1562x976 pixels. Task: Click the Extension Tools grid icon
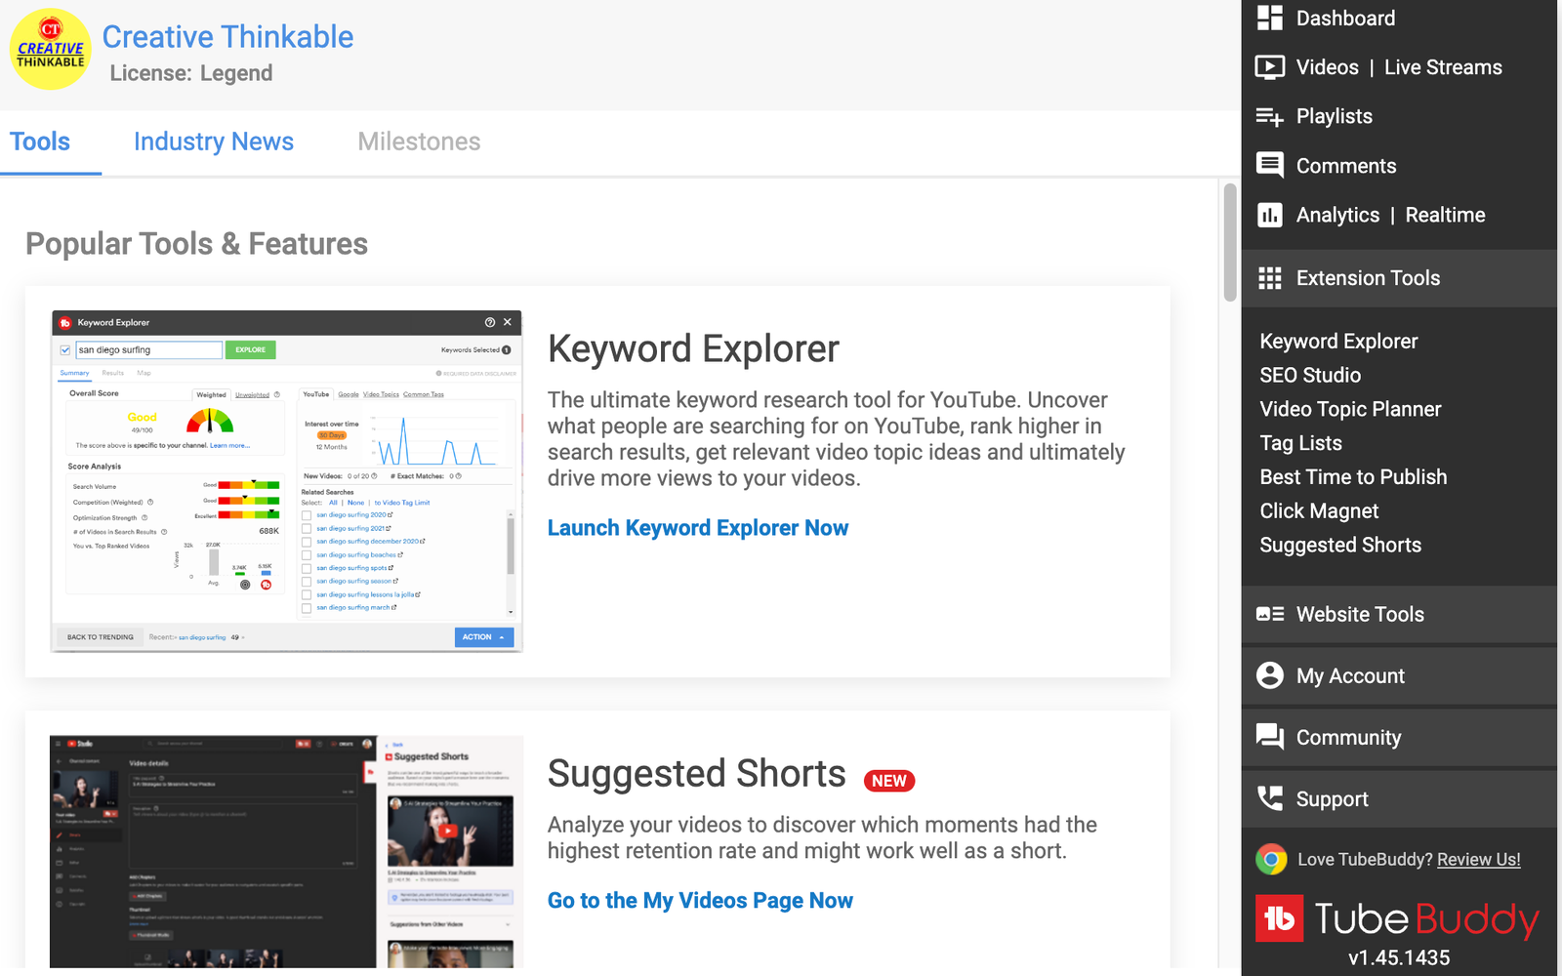[x=1269, y=278]
